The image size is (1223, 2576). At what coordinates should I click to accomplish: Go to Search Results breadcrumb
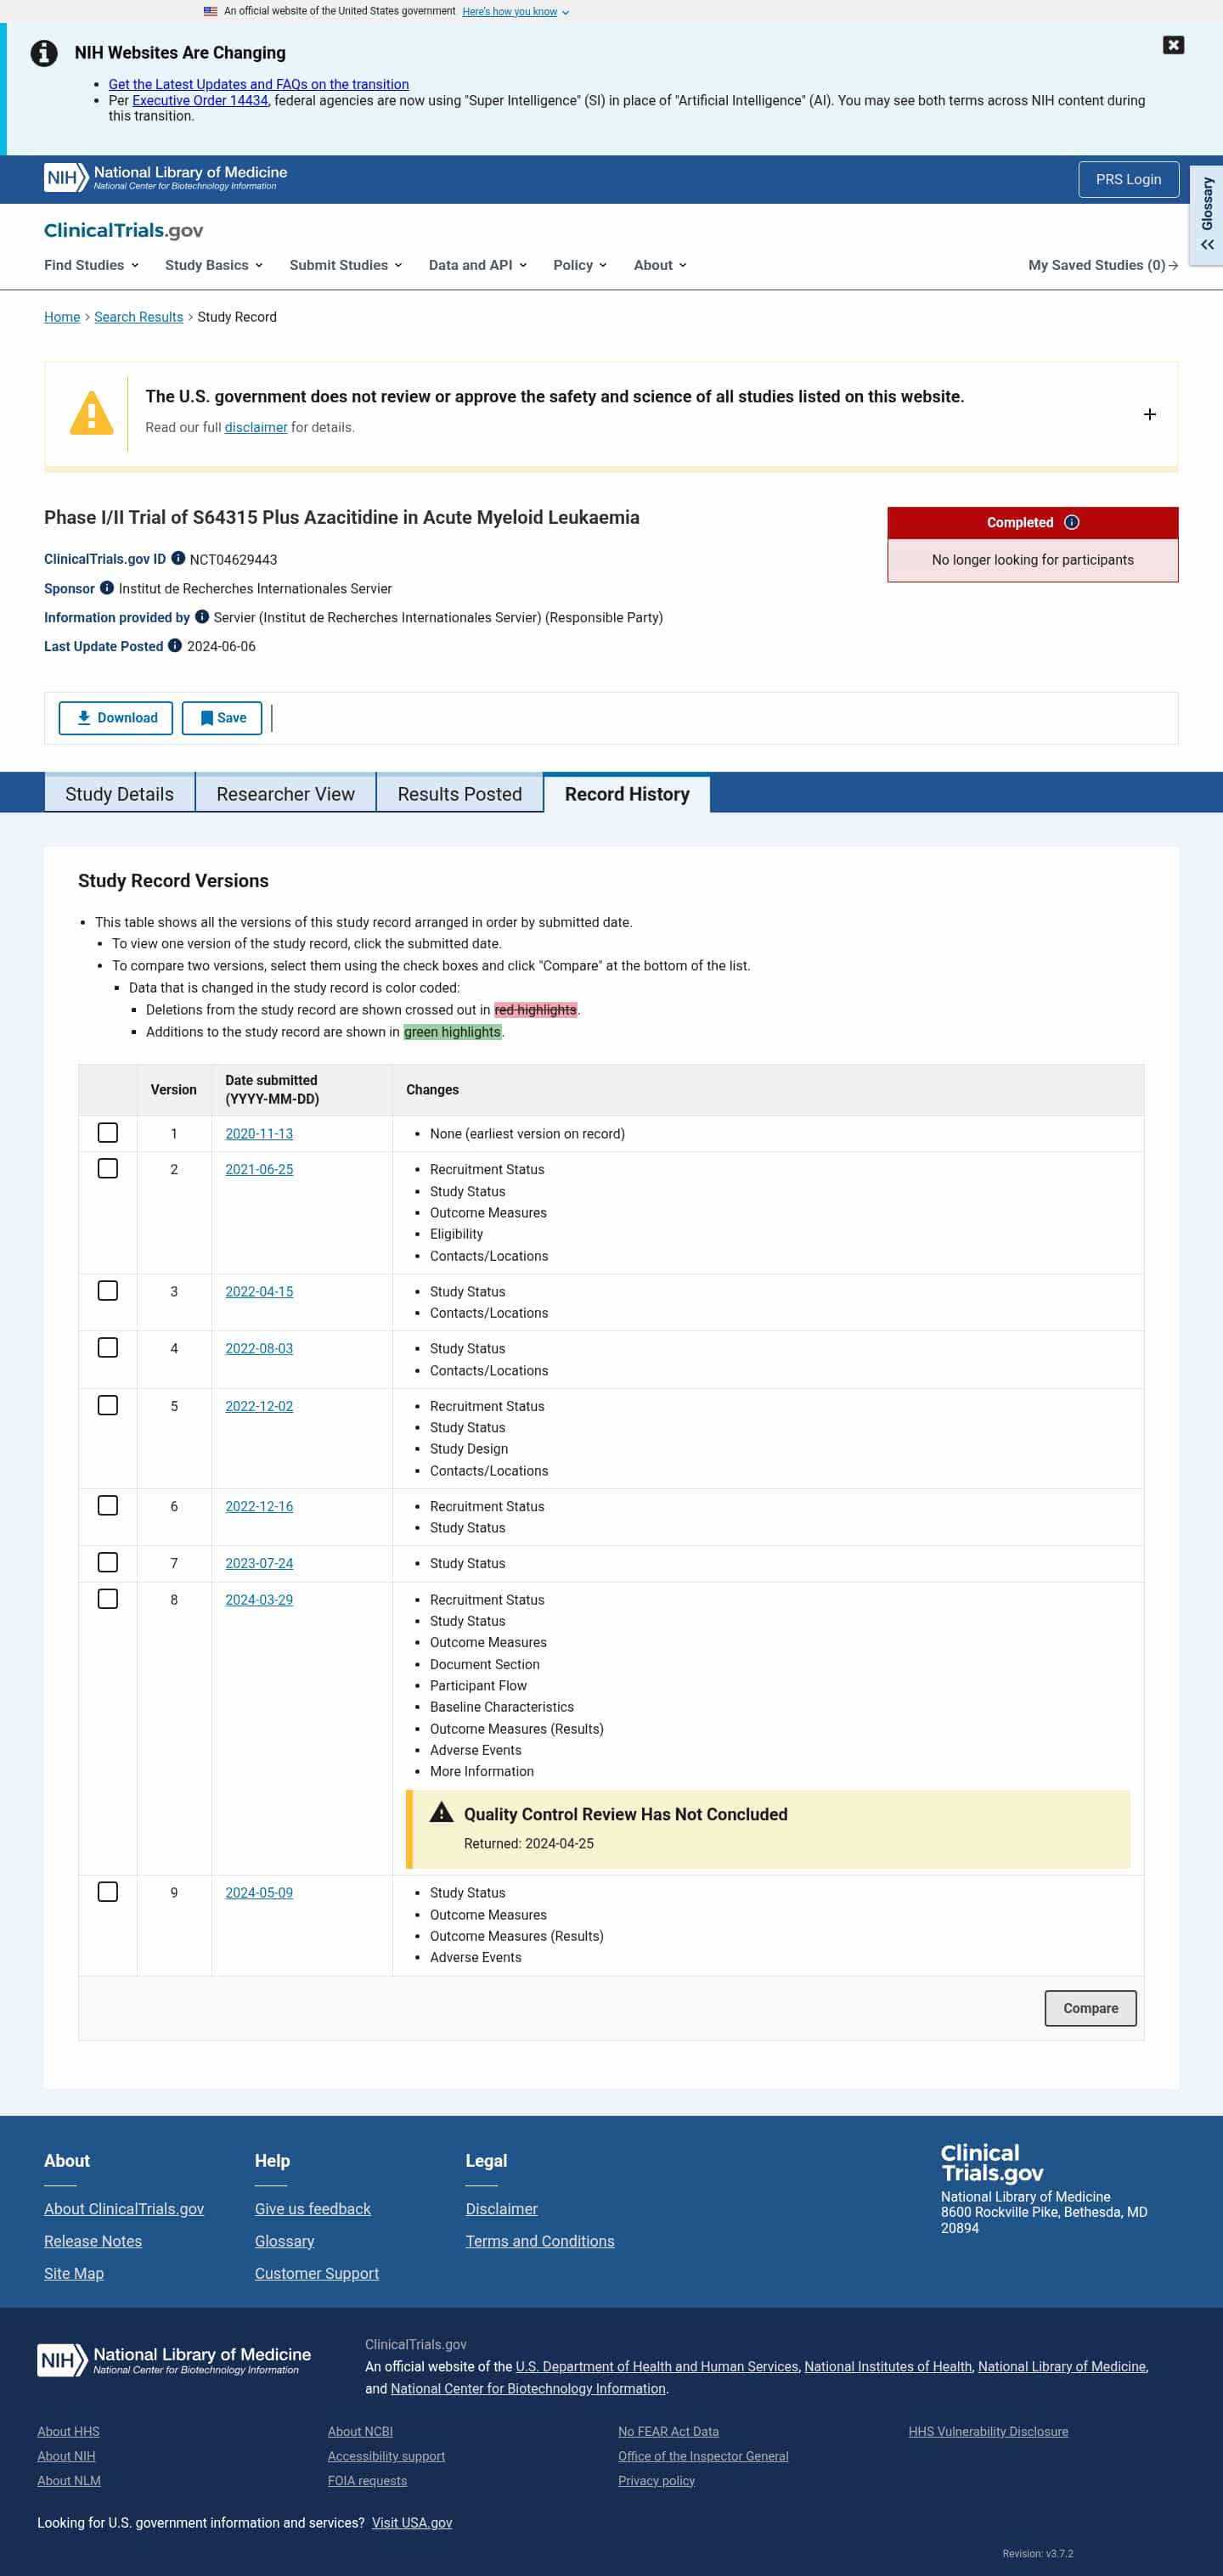[139, 316]
